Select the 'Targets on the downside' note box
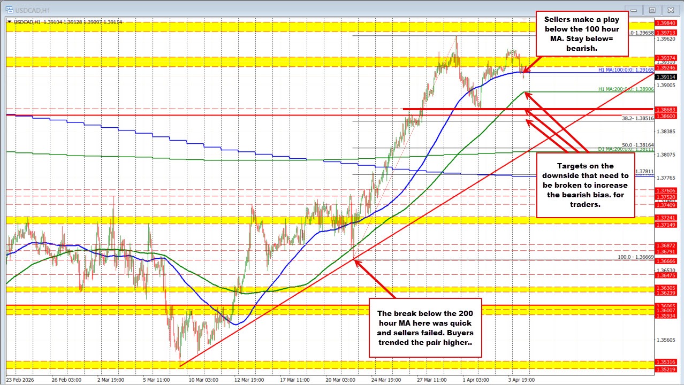This screenshot has width=684, height=385. point(586,185)
